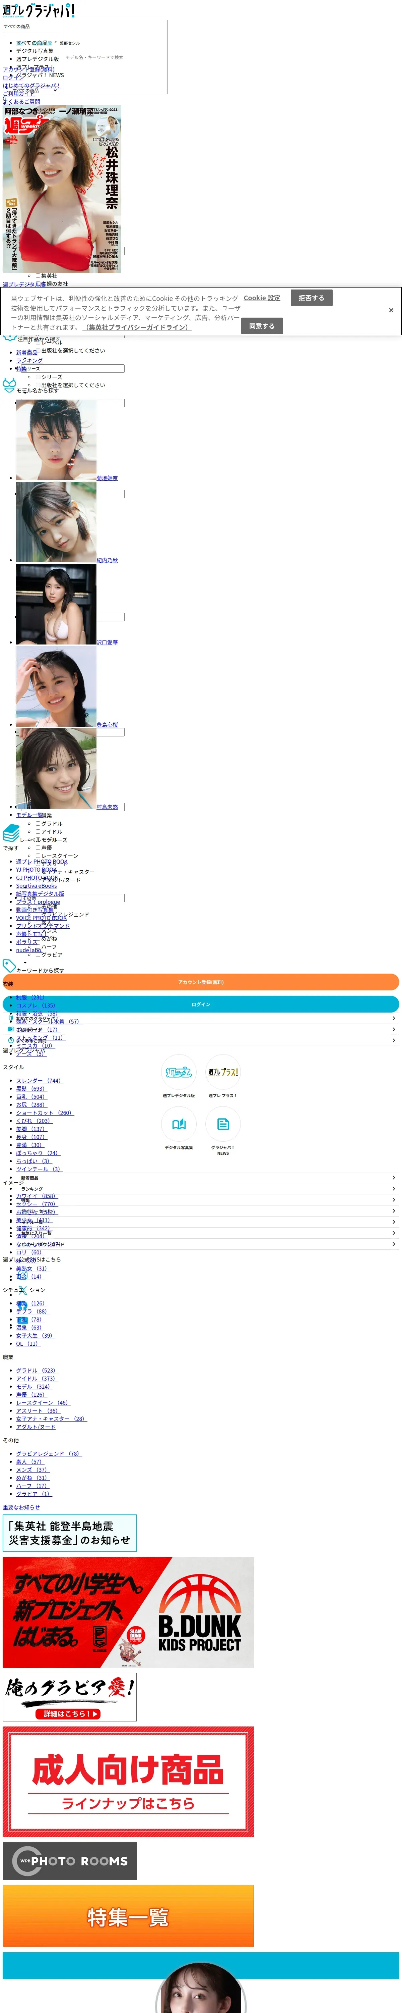402x2013 pixels.
Task: Select 週プレデジタル版 in the category list
Action: [38, 59]
